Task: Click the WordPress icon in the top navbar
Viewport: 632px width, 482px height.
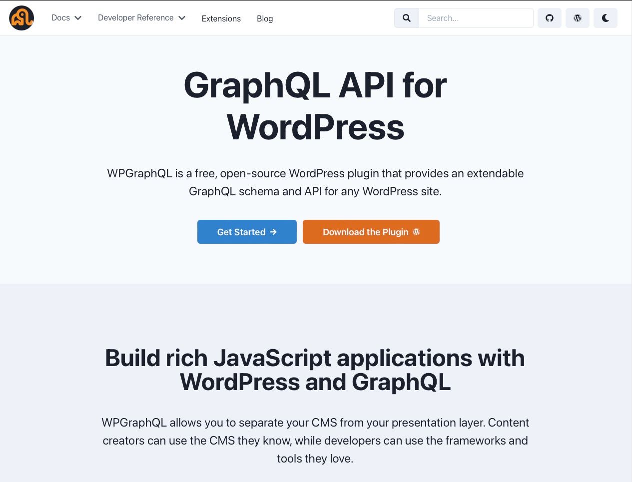Action: 578,18
